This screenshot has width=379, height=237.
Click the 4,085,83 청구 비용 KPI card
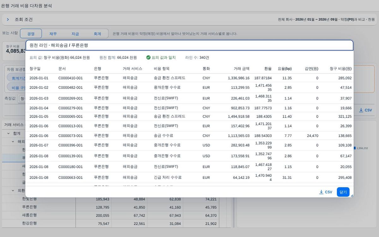point(14,51)
